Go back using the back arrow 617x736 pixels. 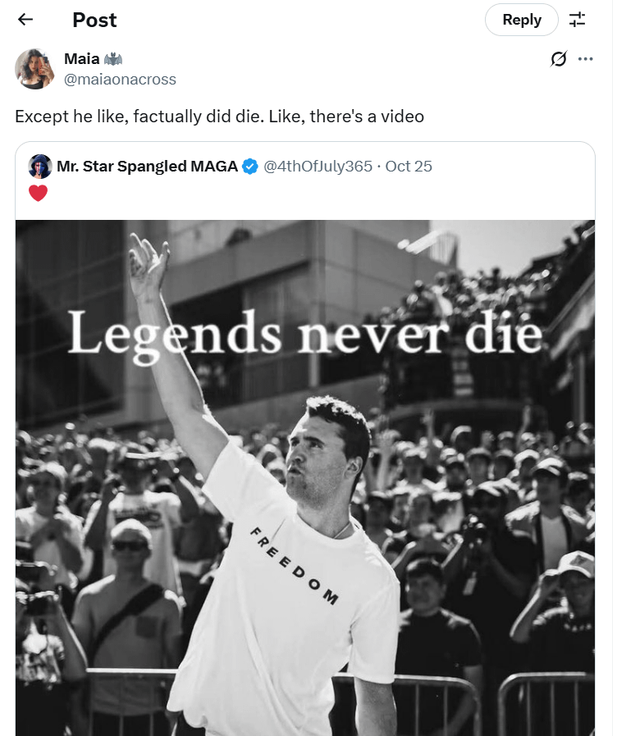click(25, 20)
